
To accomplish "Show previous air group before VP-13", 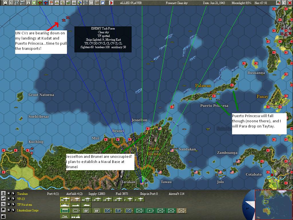I will (9, 199).
